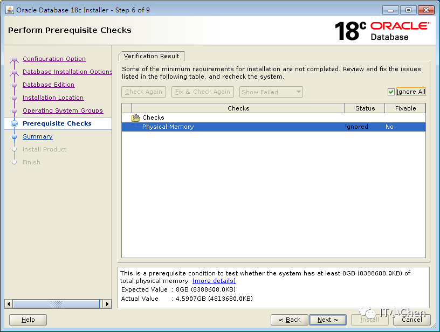This screenshot has width=440, height=332.
Task: Click the Status column header
Action: (365, 108)
